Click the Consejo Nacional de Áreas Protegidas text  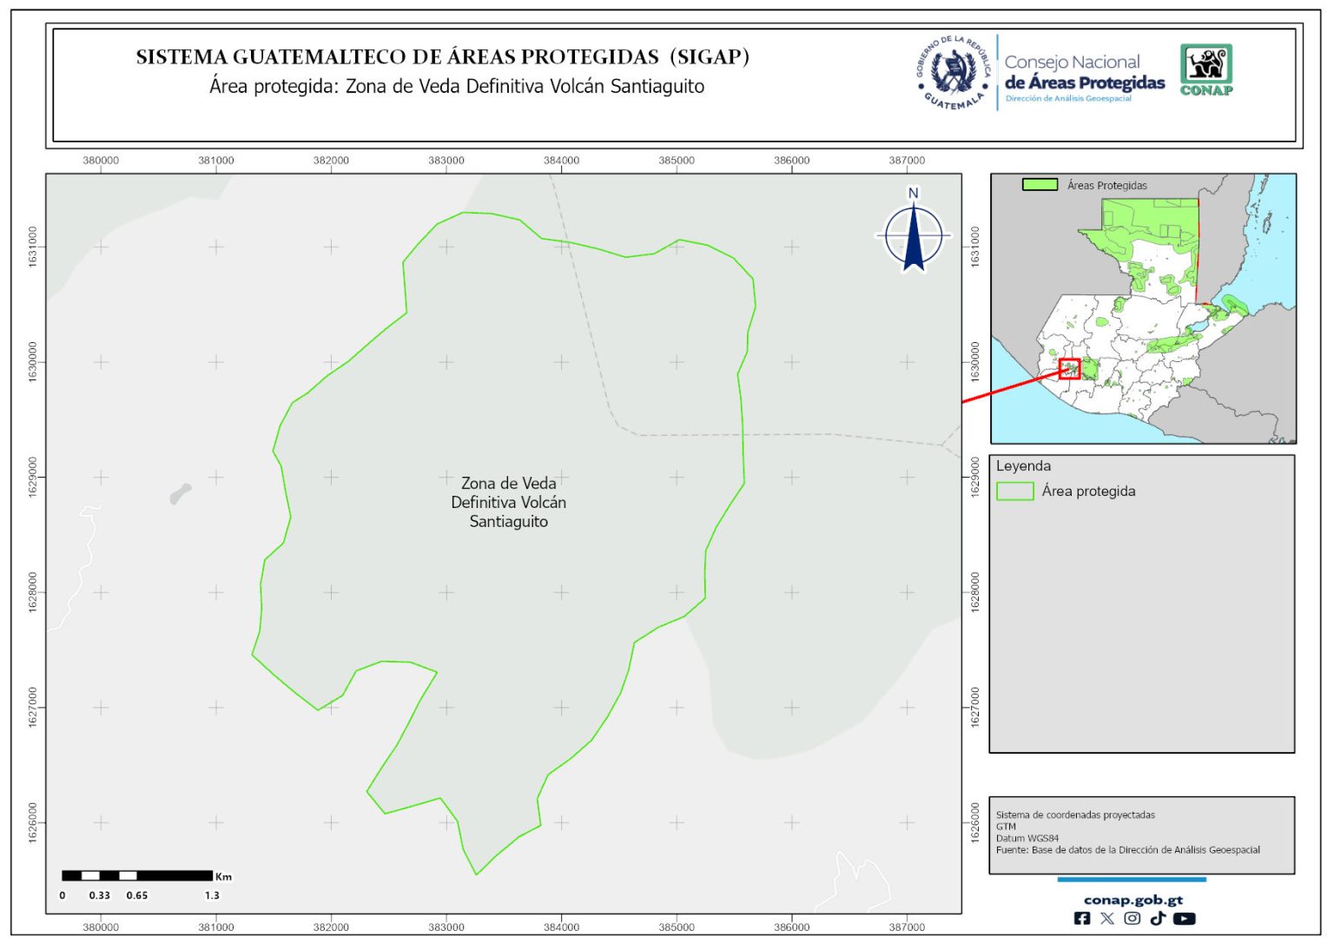1084,73
